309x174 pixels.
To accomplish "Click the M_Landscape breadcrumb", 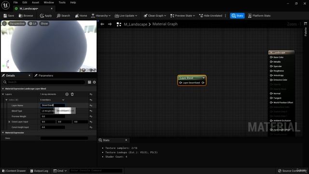I will point(135,24).
